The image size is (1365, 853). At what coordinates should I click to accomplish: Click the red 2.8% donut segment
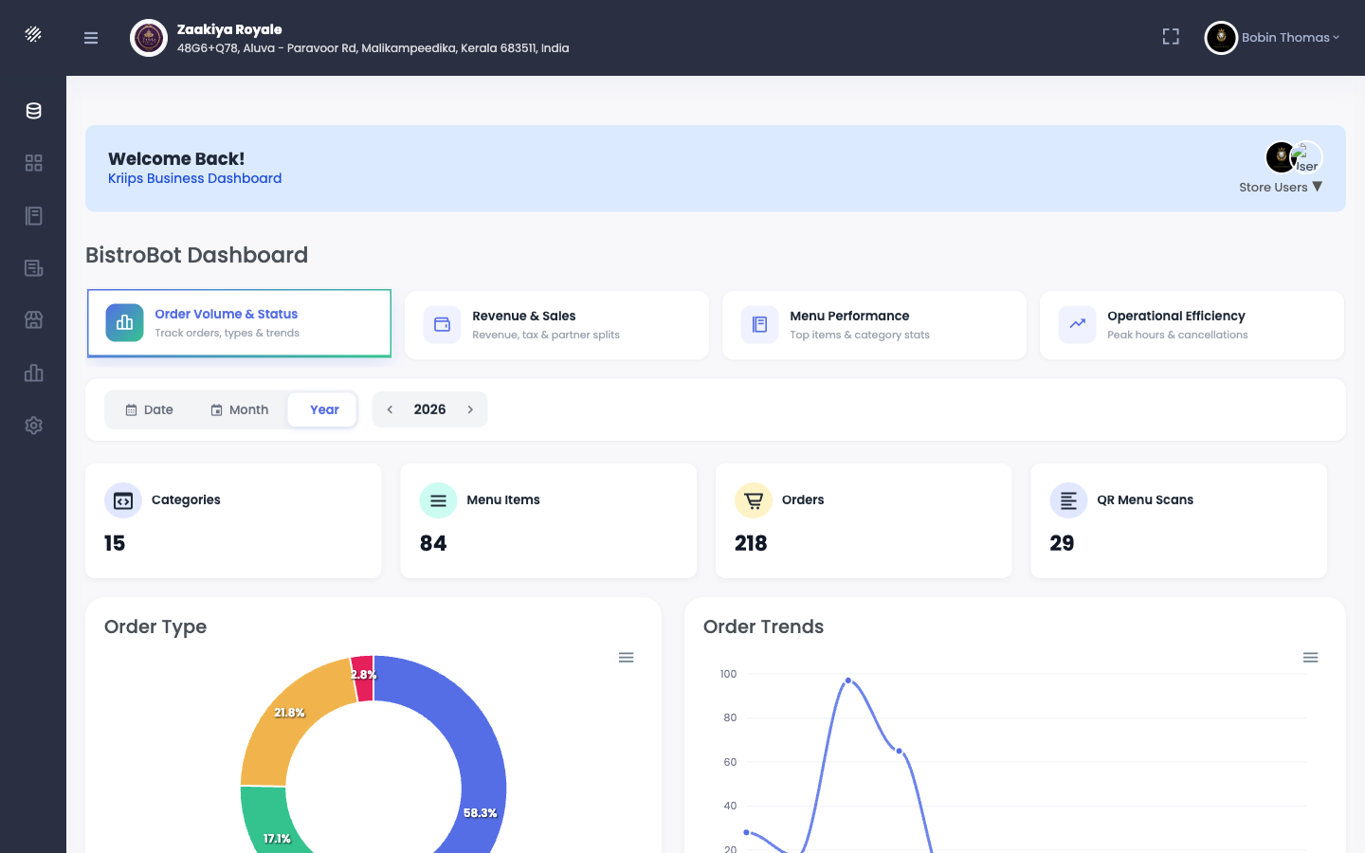(x=363, y=678)
